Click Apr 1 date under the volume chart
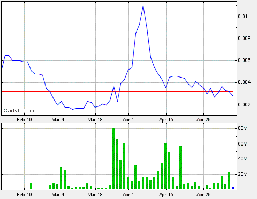The width and height of the screenshot is (257, 199). 128,194
